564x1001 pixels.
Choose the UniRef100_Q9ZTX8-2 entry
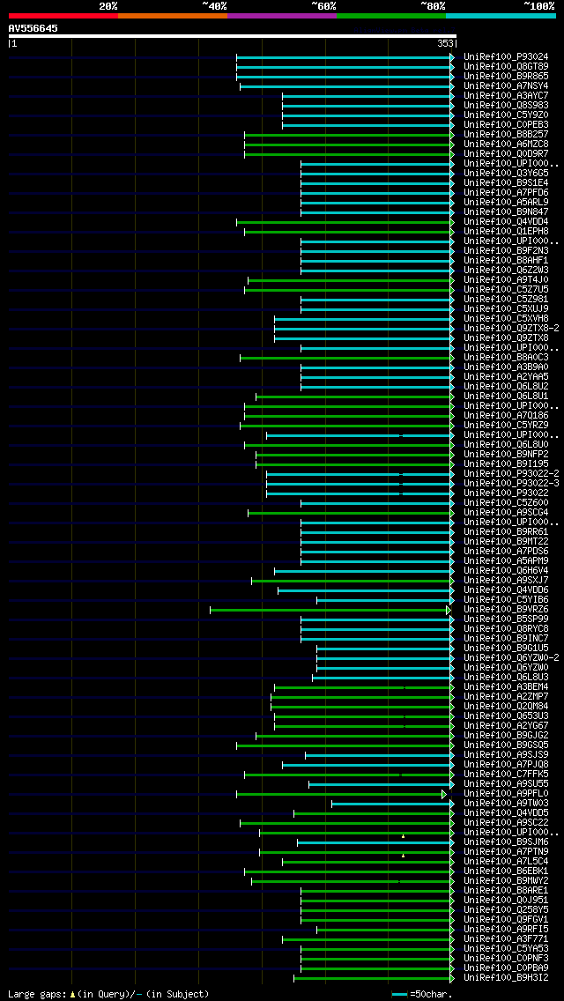tap(512, 328)
